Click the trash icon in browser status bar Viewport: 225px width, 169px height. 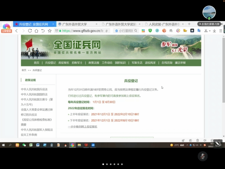coord(198,140)
